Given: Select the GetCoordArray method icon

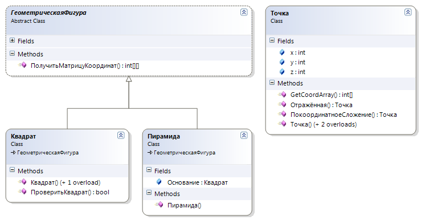Looking at the screenshot, I should 282,95.
